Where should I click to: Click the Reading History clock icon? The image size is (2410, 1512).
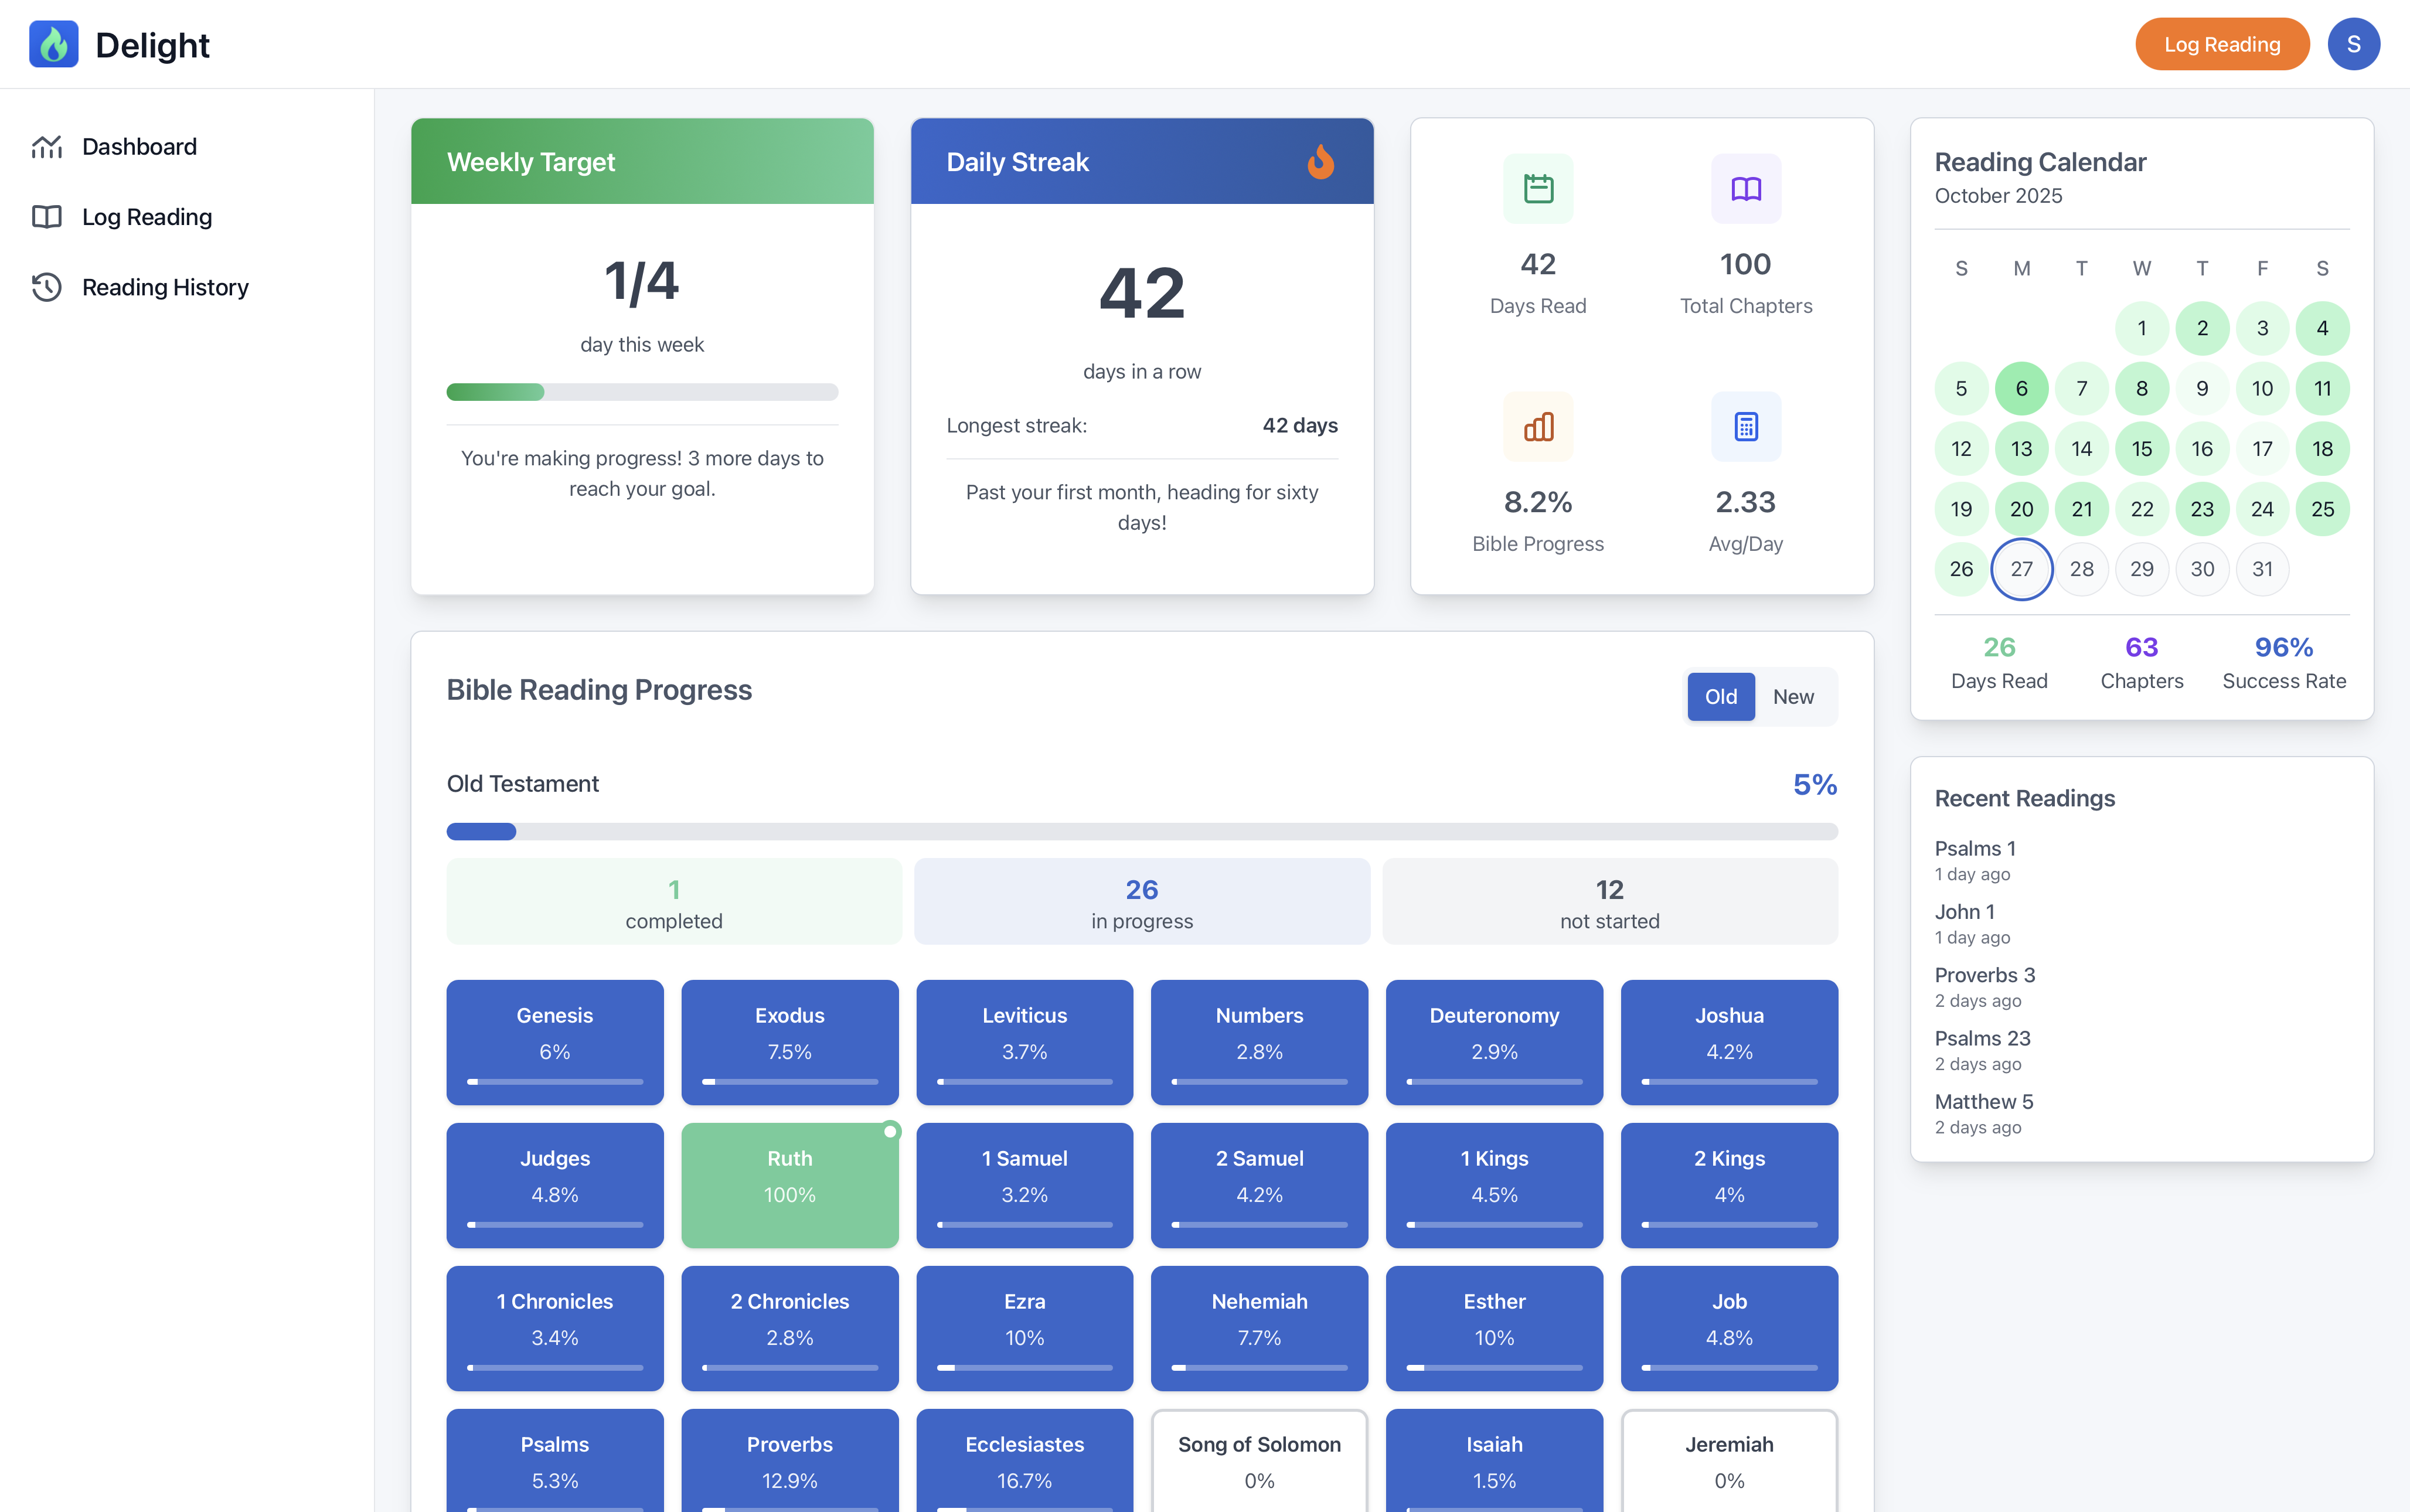(46, 287)
